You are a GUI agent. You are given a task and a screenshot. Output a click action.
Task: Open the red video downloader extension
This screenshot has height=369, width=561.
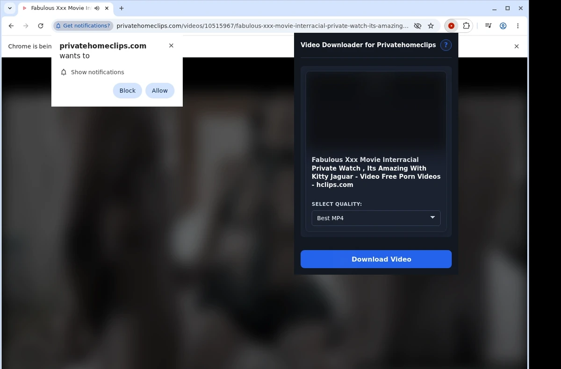(x=451, y=26)
